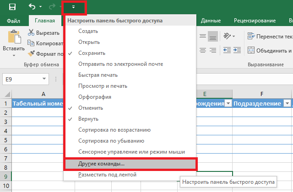Align text to the middle vertically

point(203,36)
